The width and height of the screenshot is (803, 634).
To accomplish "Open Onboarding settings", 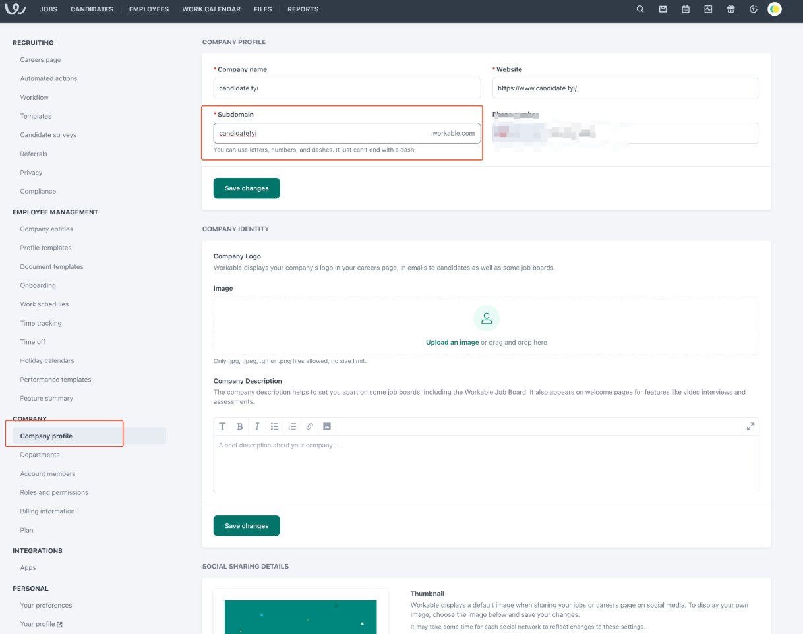I will (x=38, y=285).
